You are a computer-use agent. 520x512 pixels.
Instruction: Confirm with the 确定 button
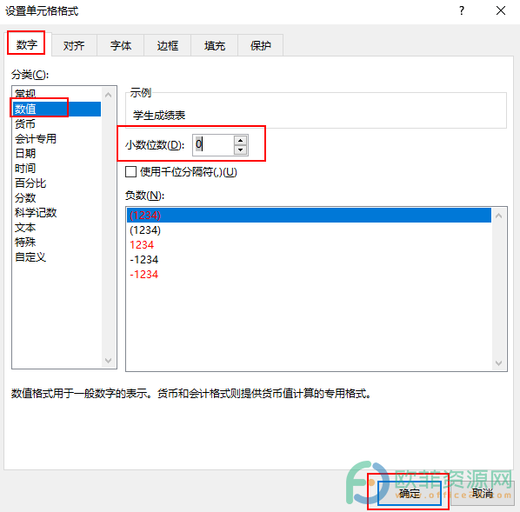410,494
